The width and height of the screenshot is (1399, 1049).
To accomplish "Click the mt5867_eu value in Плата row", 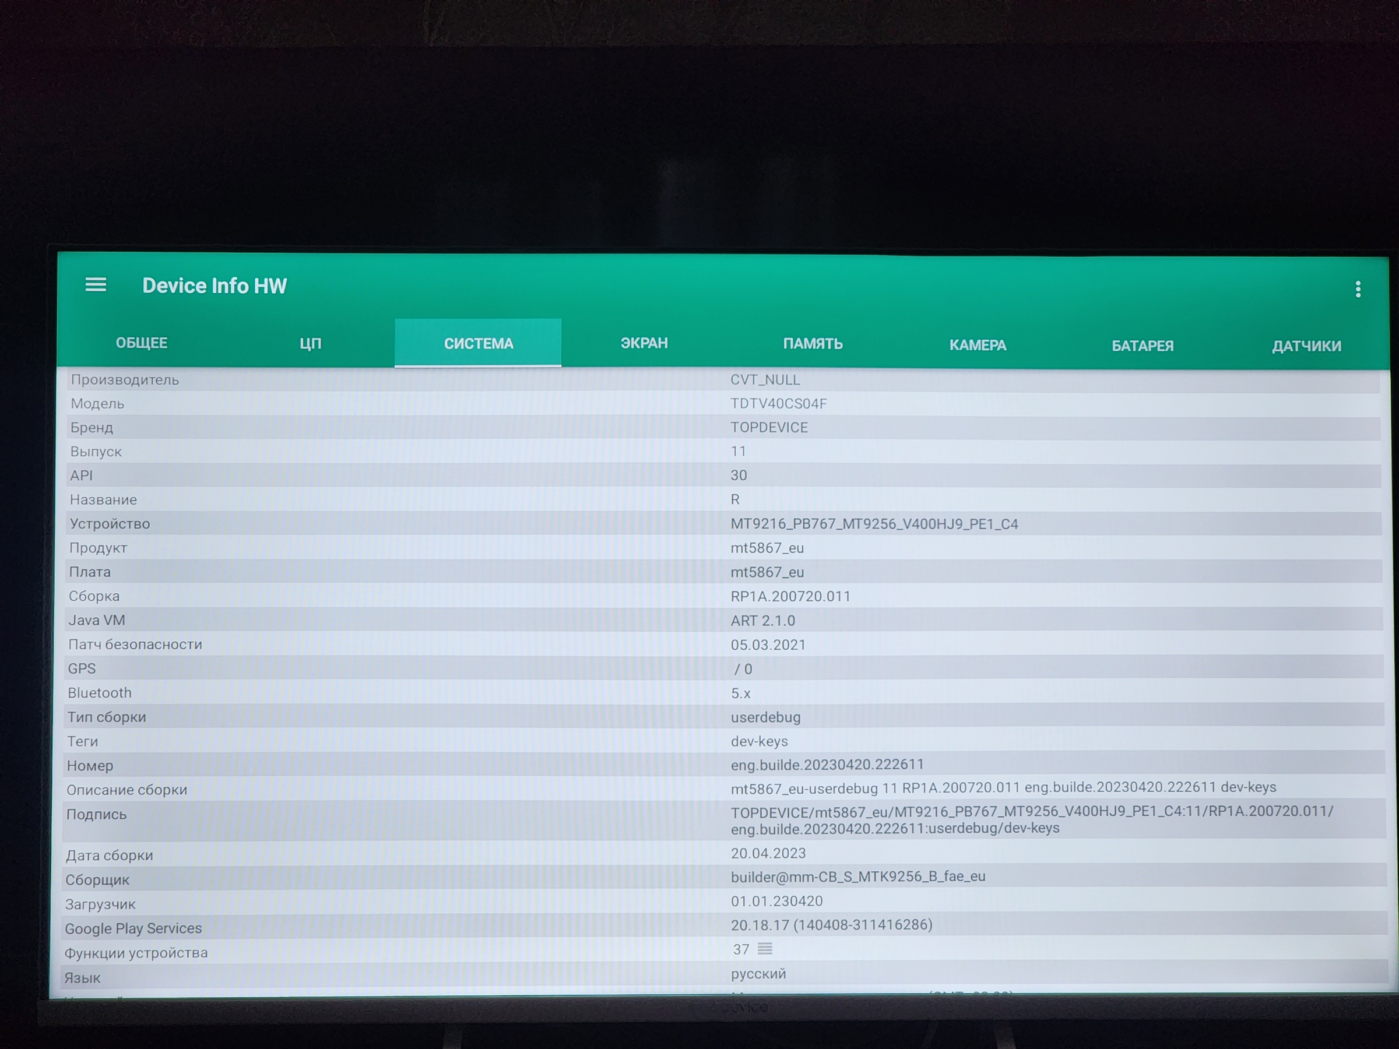I will 767,572.
